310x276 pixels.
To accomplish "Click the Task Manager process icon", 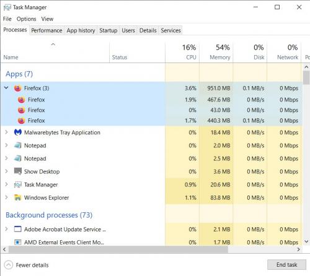I will [x=18, y=184].
